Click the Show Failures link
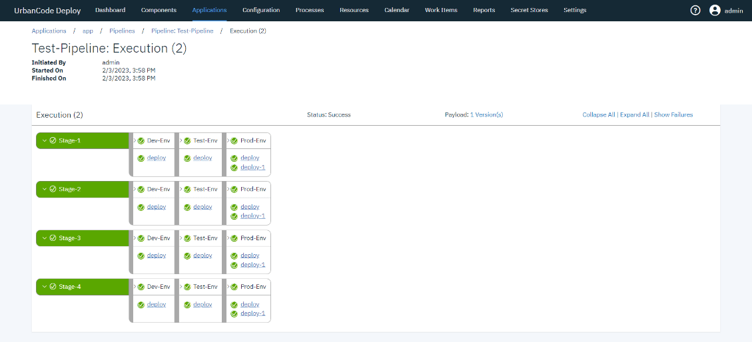The height and width of the screenshot is (342, 752). pyautogui.click(x=673, y=115)
